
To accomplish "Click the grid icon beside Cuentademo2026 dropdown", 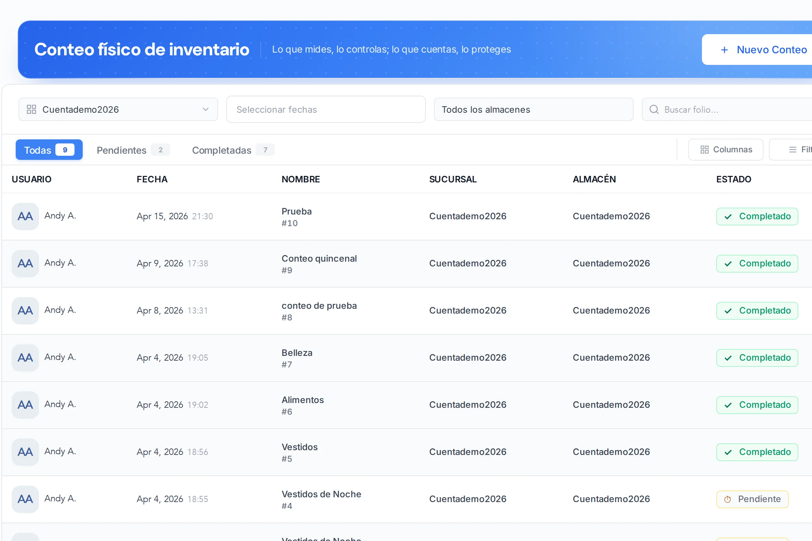I will click(x=31, y=109).
